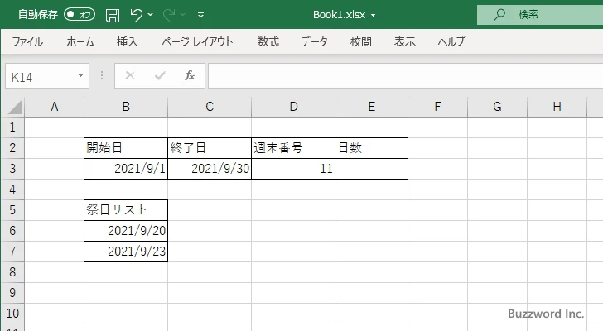Open the データ tab
Image resolution: width=603 pixels, height=331 pixels.
point(314,41)
